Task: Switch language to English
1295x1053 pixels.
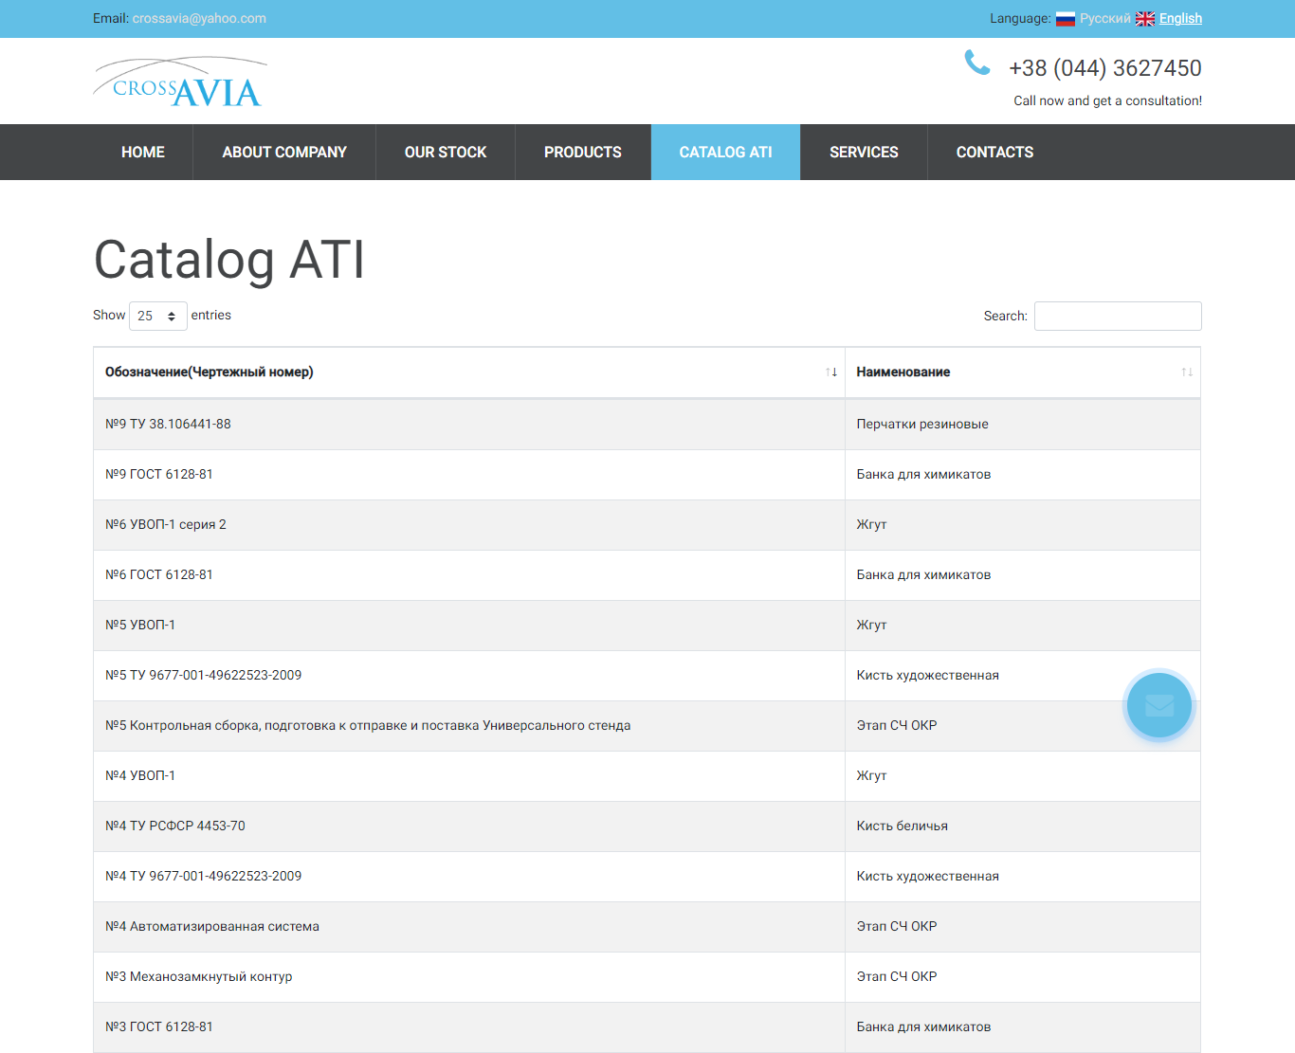Action: [1180, 18]
